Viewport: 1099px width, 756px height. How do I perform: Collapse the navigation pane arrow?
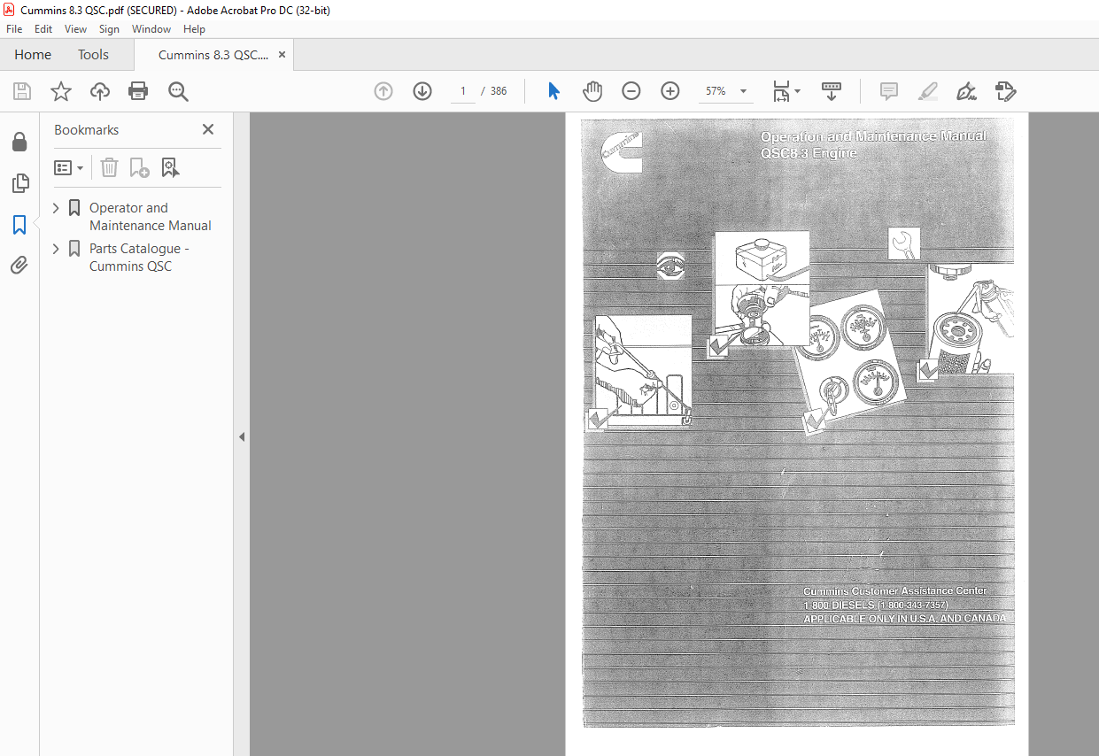click(x=242, y=436)
